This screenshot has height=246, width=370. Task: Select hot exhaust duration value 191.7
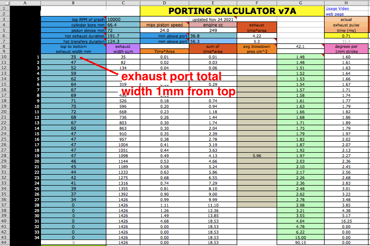[123, 36]
